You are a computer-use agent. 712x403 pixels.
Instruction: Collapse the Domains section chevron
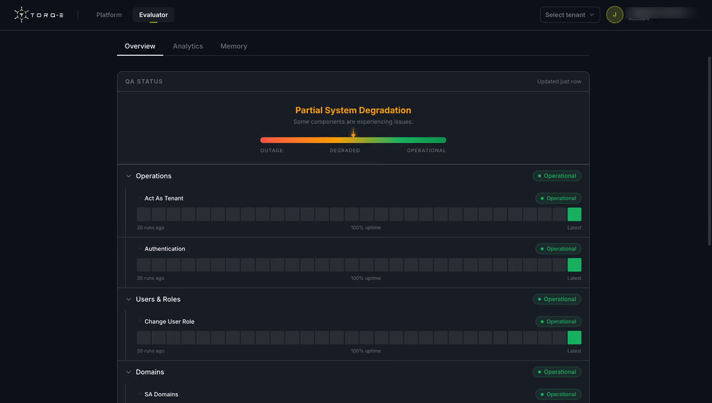[129, 372]
